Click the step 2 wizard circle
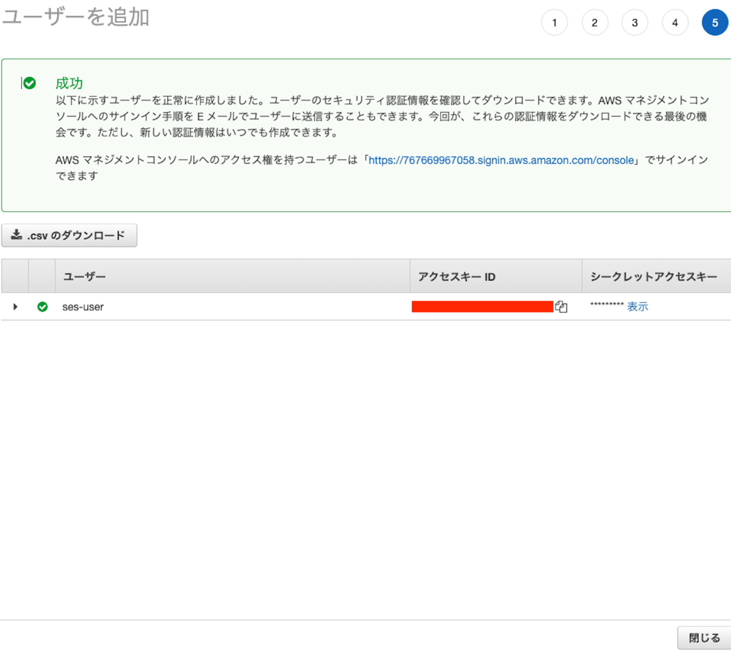This screenshot has width=731, height=651. 595,22
